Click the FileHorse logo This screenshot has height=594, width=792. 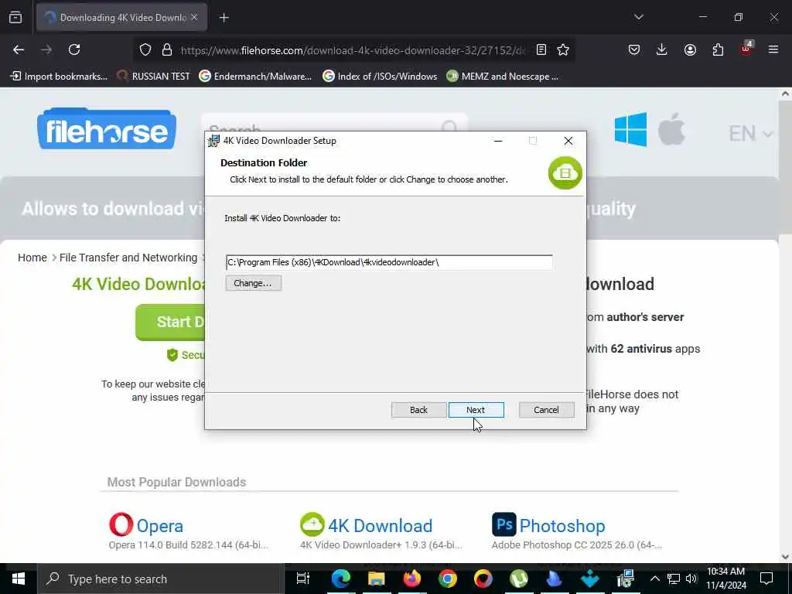tap(107, 128)
